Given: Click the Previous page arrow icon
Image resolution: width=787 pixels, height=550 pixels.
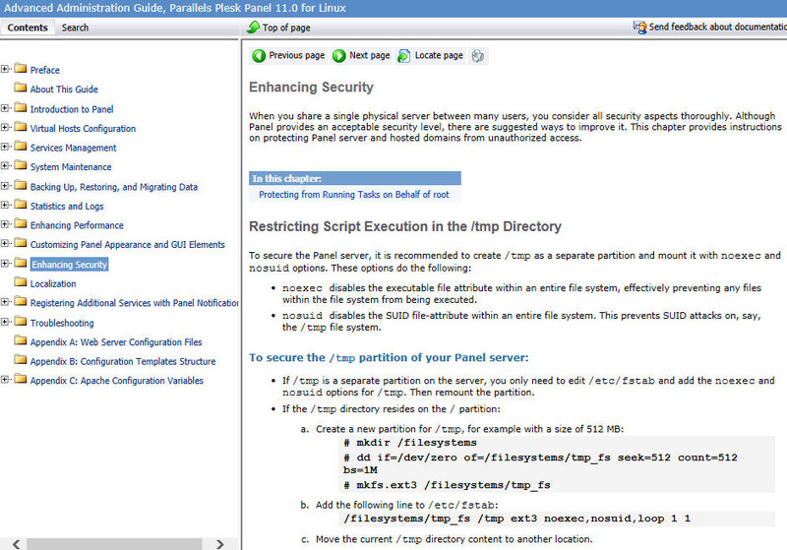Looking at the screenshot, I should click(259, 56).
